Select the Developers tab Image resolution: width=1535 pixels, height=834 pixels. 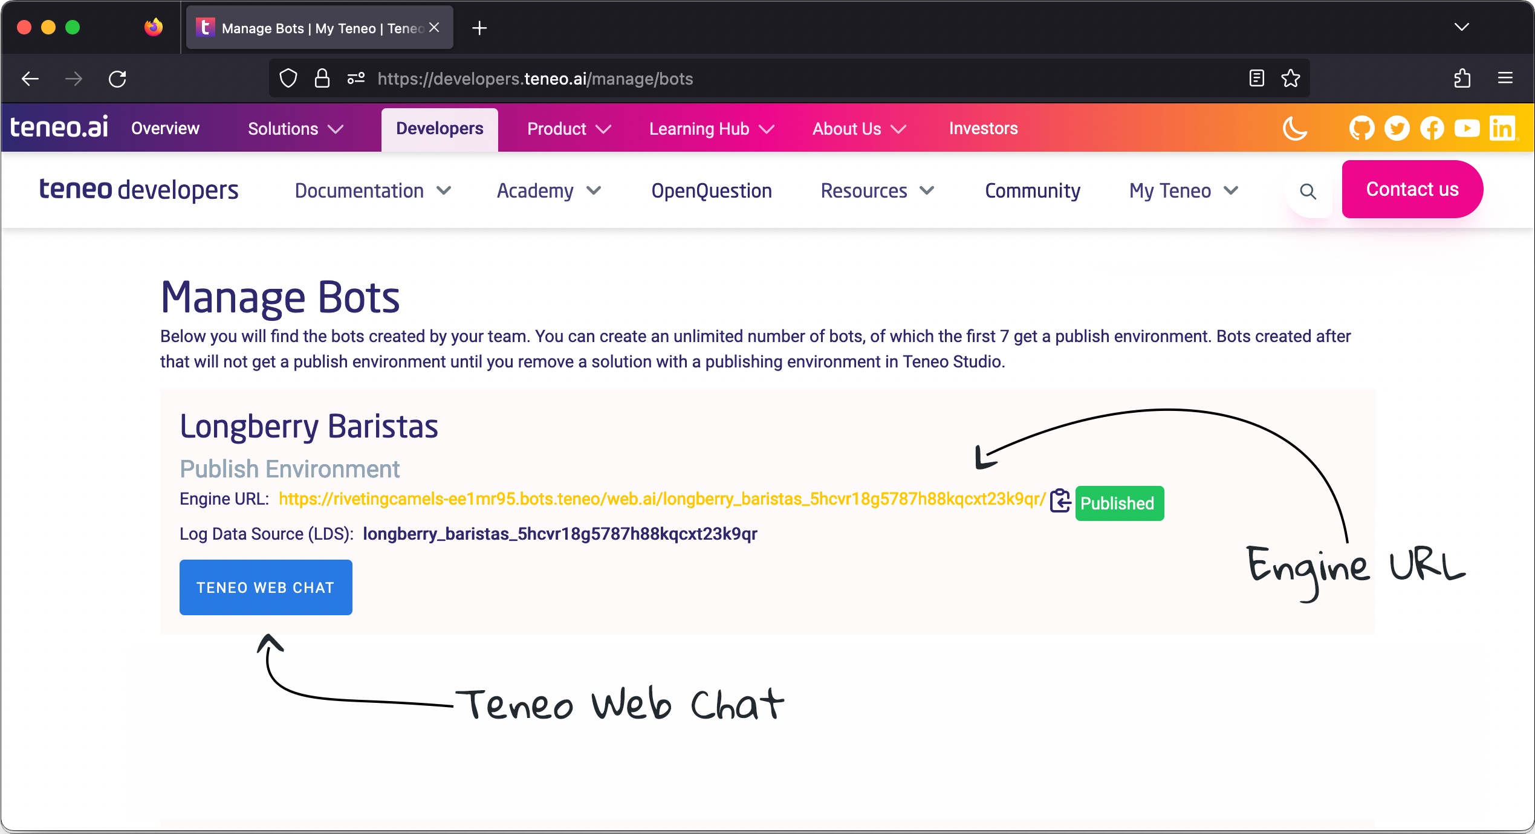(x=440, y=129)
